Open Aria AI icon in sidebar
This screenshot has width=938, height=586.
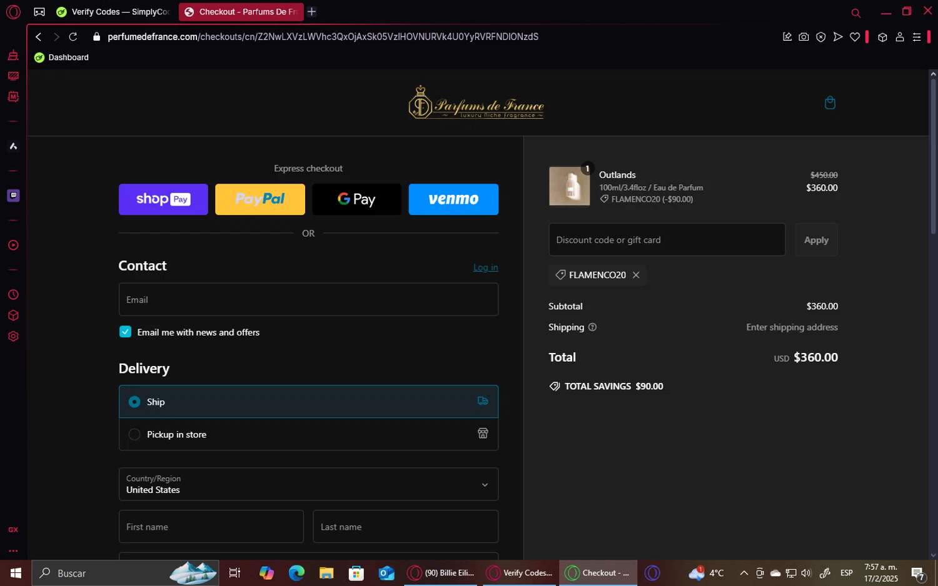click(13, 146)
